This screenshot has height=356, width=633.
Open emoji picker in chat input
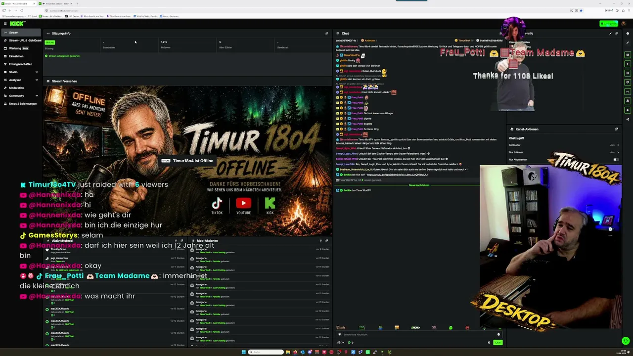pos(498,335)
